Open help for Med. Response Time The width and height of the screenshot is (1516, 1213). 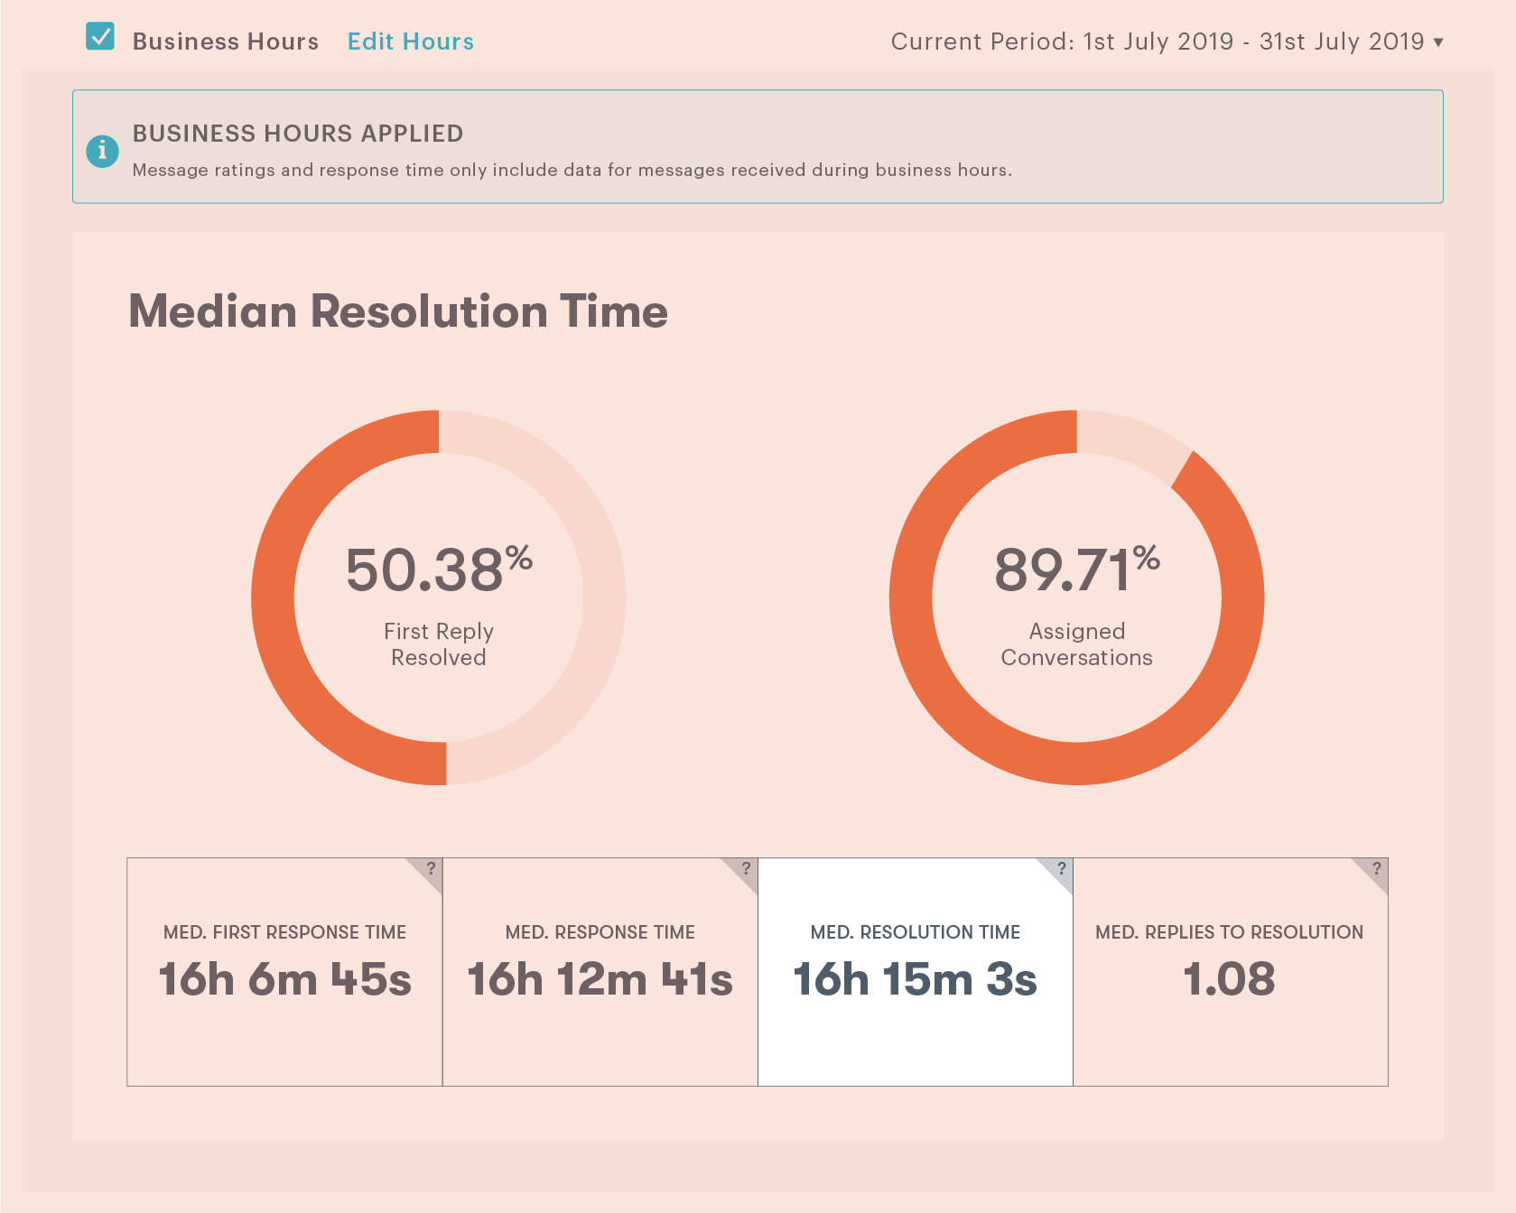746,869
